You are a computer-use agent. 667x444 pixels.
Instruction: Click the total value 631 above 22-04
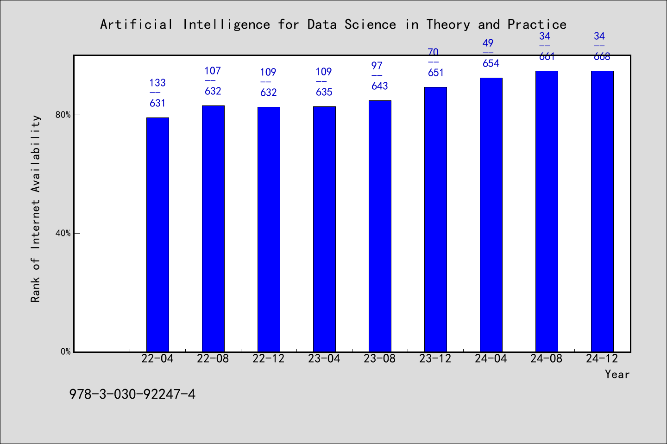pos(157,103)
